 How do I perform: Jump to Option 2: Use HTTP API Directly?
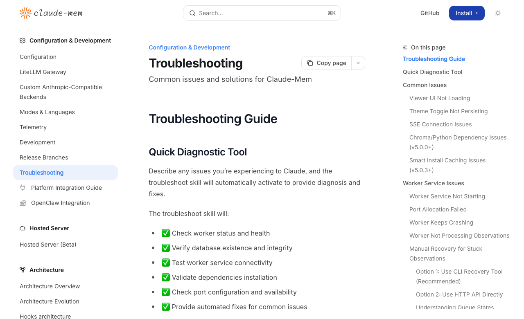459,294
